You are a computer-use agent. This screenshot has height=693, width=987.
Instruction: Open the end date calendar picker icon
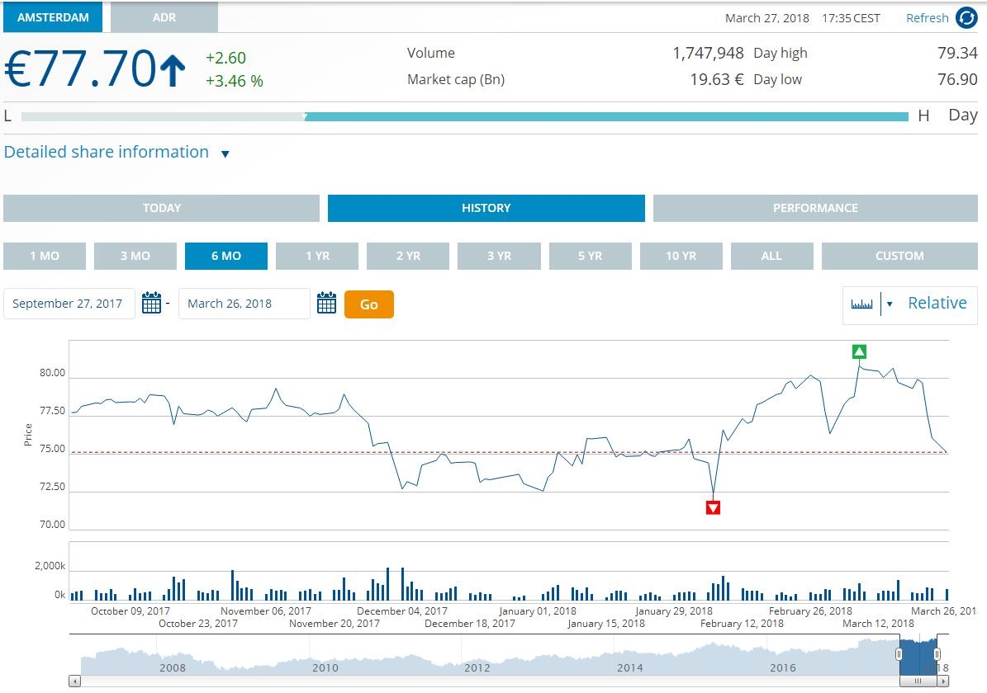coord(326,304)
